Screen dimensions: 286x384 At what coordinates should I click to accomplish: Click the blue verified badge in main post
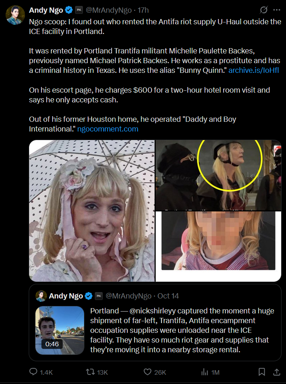pos(69,10)
